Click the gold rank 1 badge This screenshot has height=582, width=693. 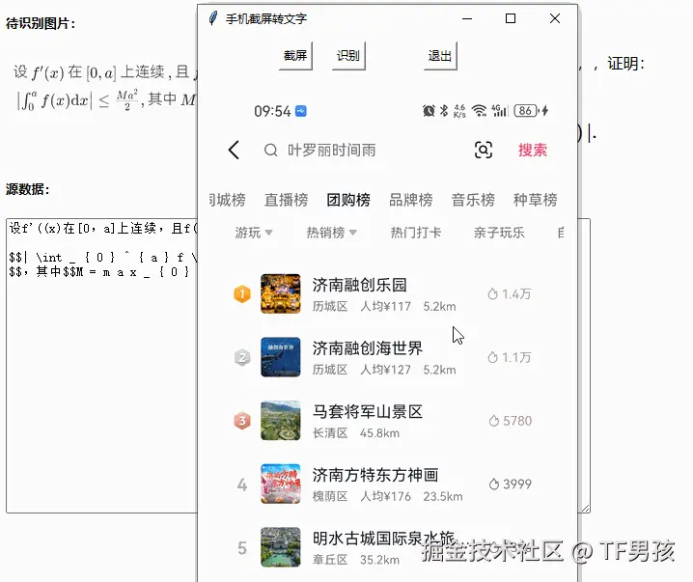pos(242,293)
